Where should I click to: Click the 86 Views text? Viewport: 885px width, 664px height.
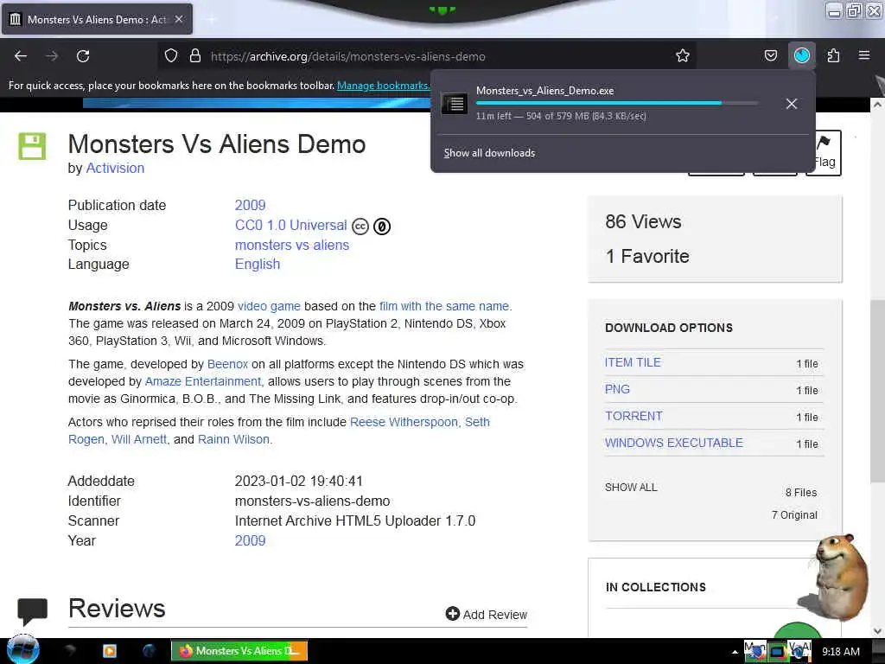click(x=643, y=221)
